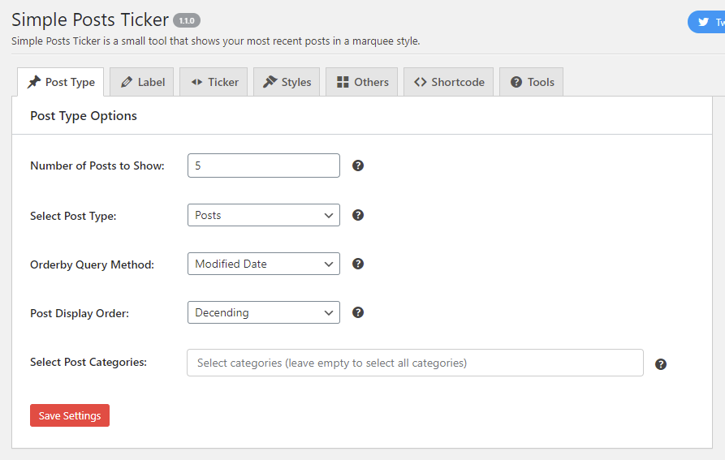Open the Select Post Type dropdown
The width and height of the screenshot is (725, 460).
click(x=264, y=215)
